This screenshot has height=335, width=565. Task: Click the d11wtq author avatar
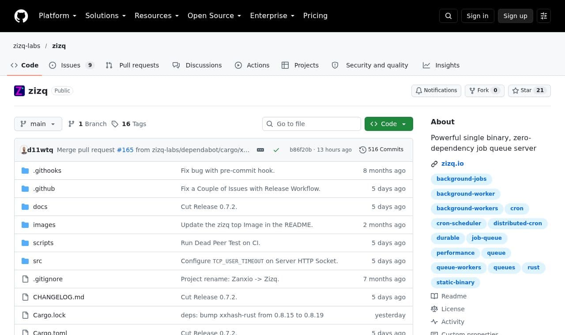(x=24, y=150)
